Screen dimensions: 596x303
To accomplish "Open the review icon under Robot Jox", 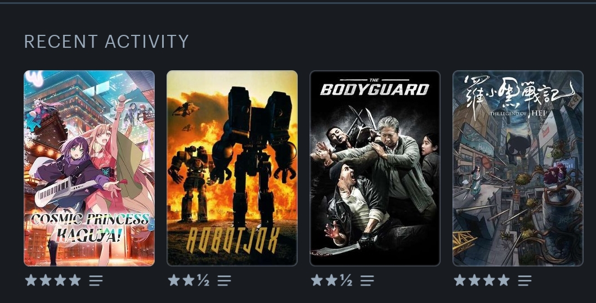I will [224, 281].
